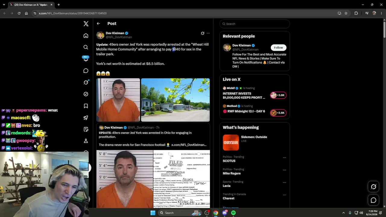Open the rocket icon in the X sidebar
The width and height of the screenshot is (386, 217).
point(86,118)
